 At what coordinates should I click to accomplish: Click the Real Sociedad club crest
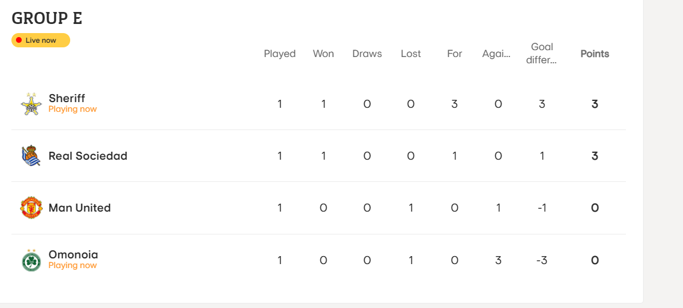31,156
